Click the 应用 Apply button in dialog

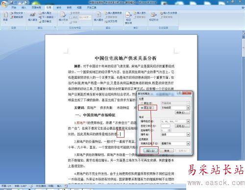183,151
